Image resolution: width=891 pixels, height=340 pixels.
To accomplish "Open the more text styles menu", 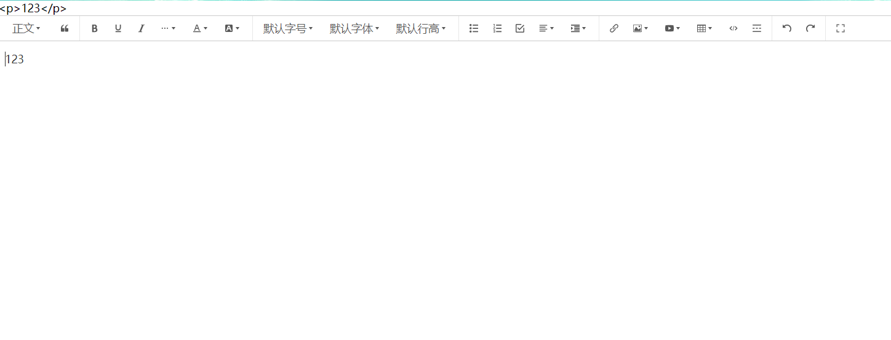I will (x=168, y=28).
